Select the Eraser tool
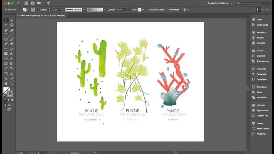Screen dimensions: 274x154 (12, 44)
